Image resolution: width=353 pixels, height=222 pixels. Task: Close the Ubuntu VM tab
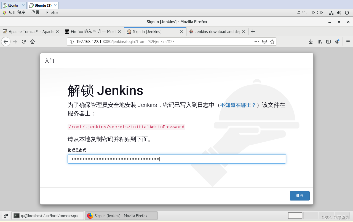pos(23,5)
